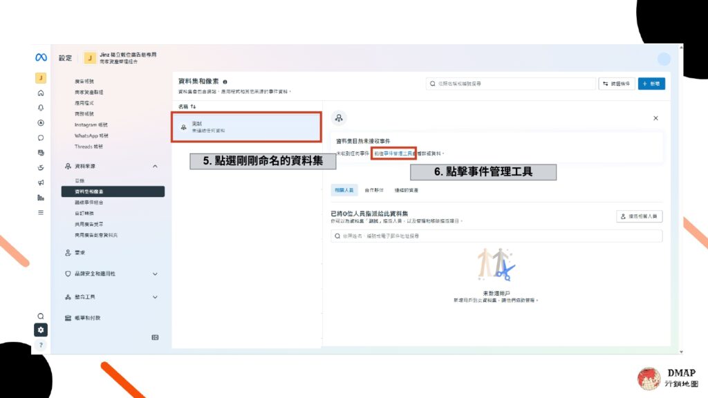The height and width of the screenshot is (398, 708).
Task: Click the people search field by name or email
Action: click(x=496, y=236)
